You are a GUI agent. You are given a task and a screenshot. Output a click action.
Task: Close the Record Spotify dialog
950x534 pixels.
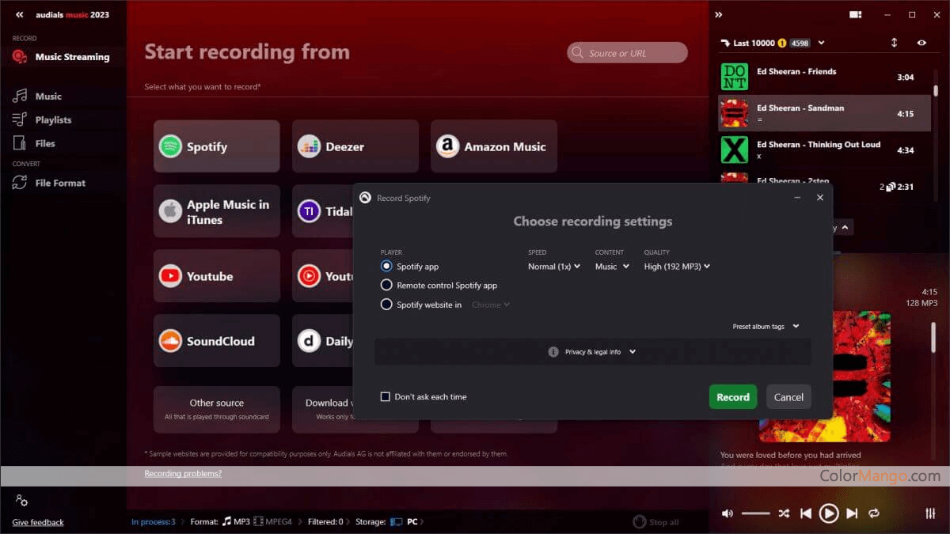(x=820, y=198)
